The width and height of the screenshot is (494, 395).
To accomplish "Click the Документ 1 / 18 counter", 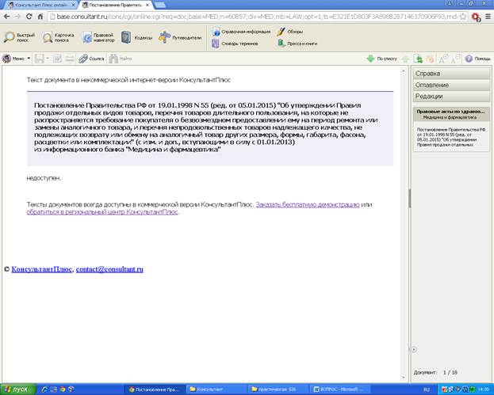I will [435, 372].
